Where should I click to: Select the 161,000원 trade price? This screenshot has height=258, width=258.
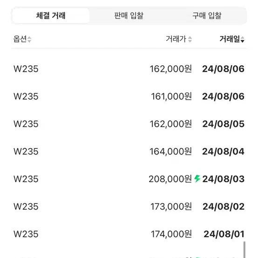click(x=171, y=96)
